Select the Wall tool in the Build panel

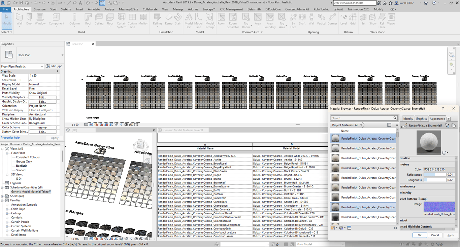[20, 19]
